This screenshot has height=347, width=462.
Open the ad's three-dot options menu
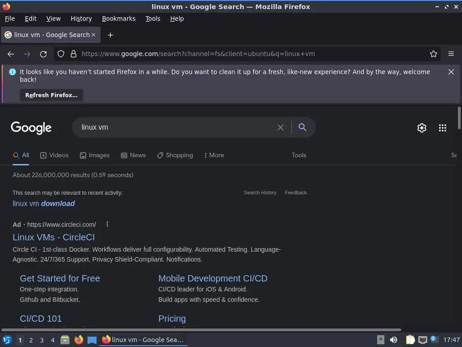pyautogui.click(x=107, y=224)
